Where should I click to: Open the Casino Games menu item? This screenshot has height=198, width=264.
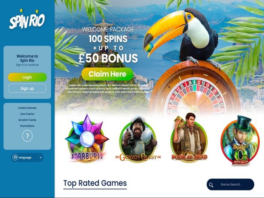pyautogui.click(x=27, y=108)
